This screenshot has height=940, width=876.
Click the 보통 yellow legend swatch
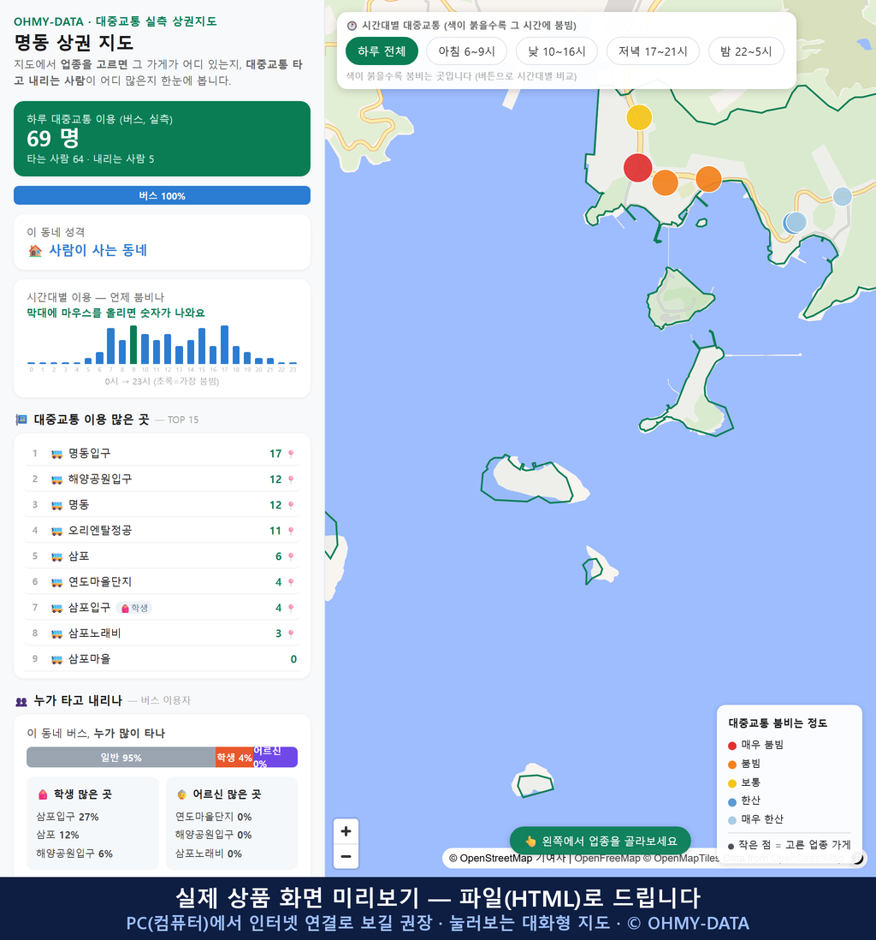coord(731,783)
